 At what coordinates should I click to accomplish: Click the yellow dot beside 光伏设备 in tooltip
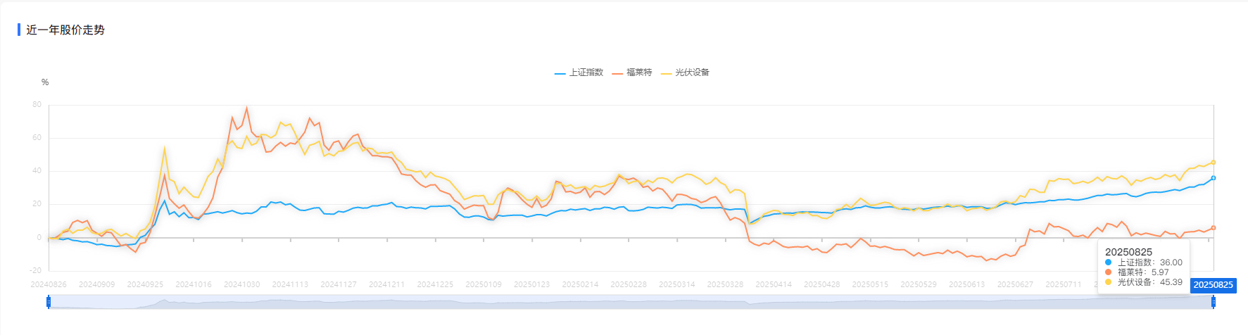[1109, 282]
